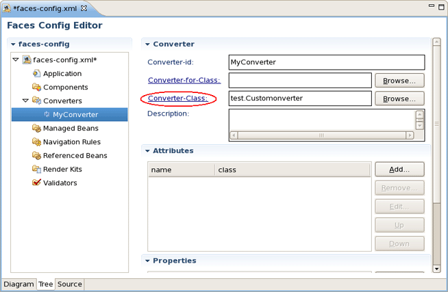Click main panel scrollbar down arrow
Viewport: 448px width, 292px height.
436,269
